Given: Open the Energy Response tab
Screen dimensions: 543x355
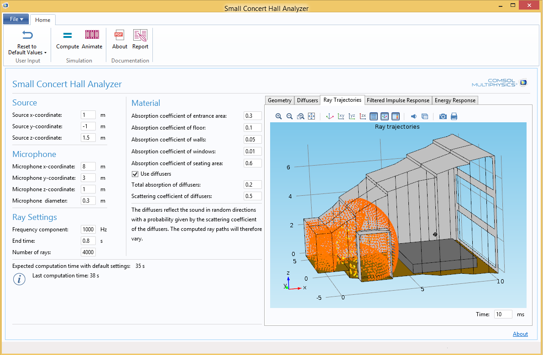Looking at the screenshot, I should point(455,100).
